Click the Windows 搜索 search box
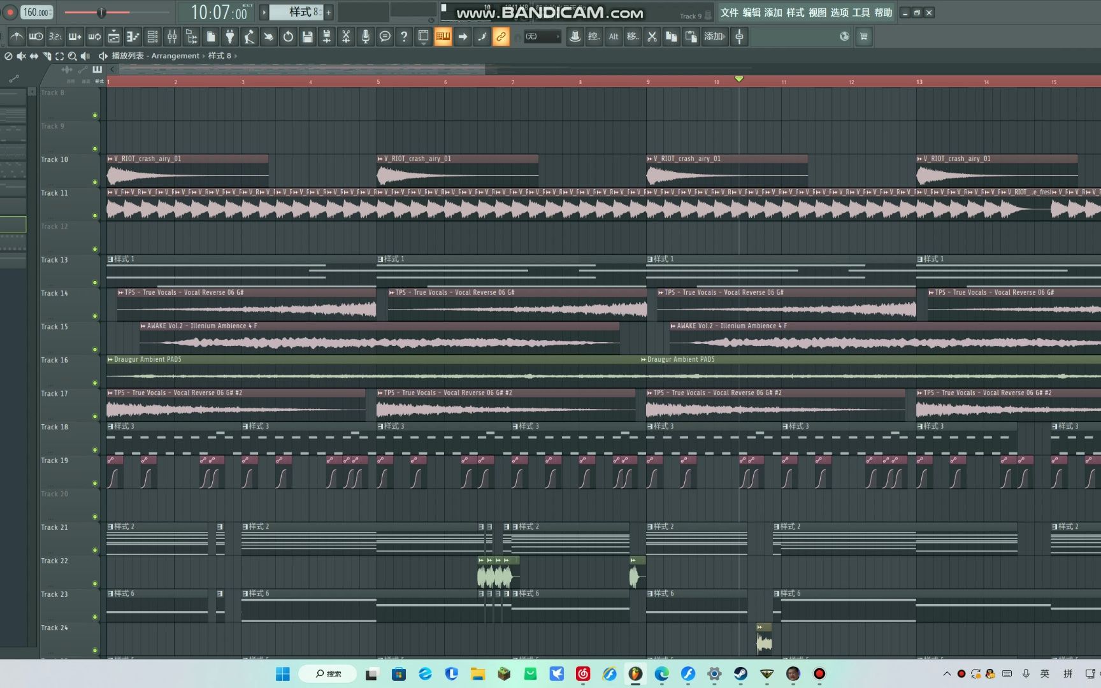This screenshot has width=1101, height=688. point(327,673)
